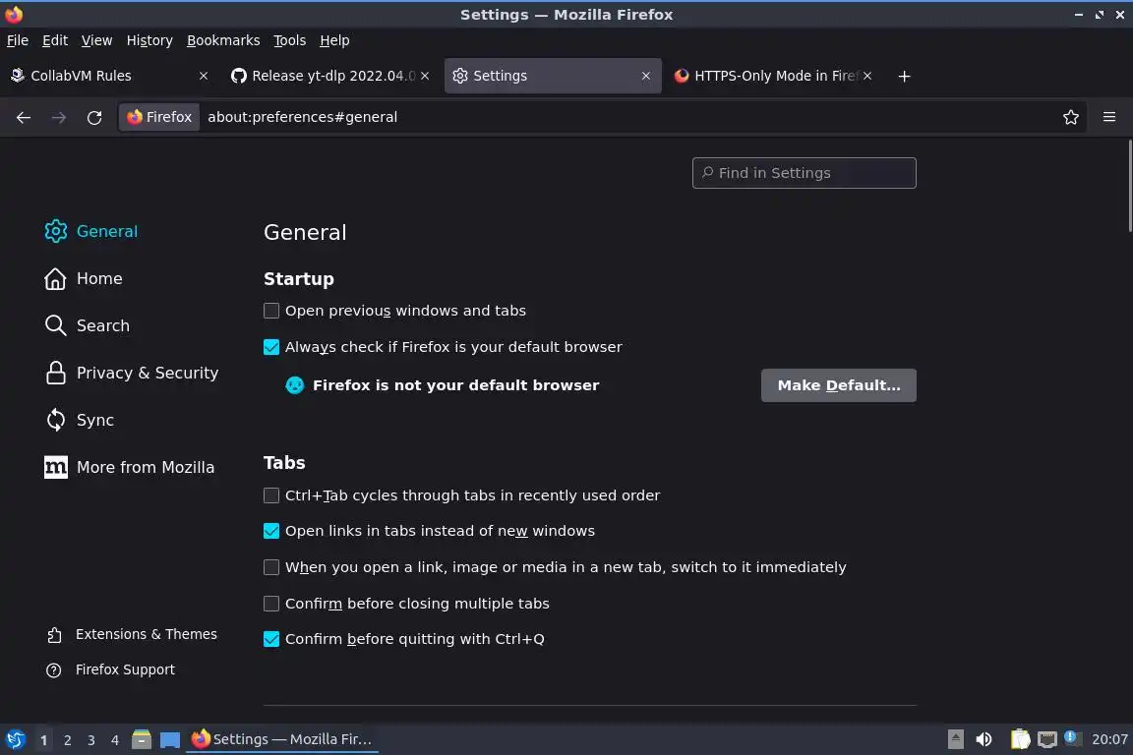The height and width of the screenshot is (755, 1133).
Task: Open the Firefox hamburger application menu
Action: 1109,117
